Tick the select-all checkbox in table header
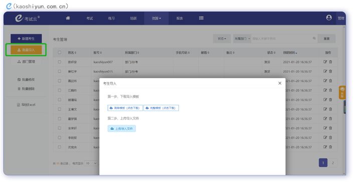The image size is (361, 182). tap(59, 53)
